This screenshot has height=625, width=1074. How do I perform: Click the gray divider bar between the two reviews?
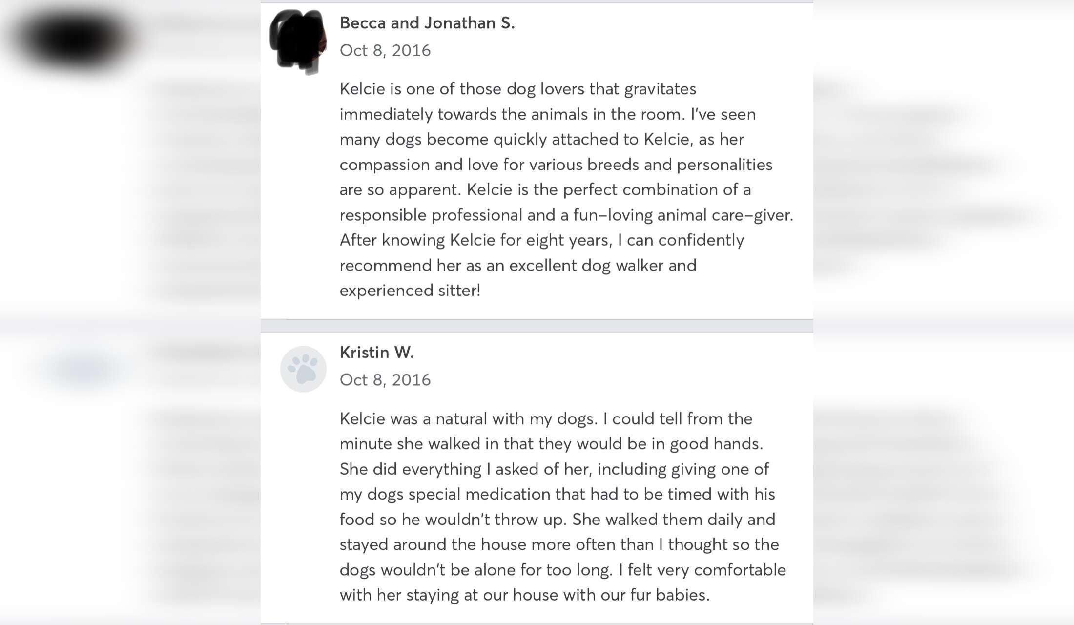click(x=537, y=326)
